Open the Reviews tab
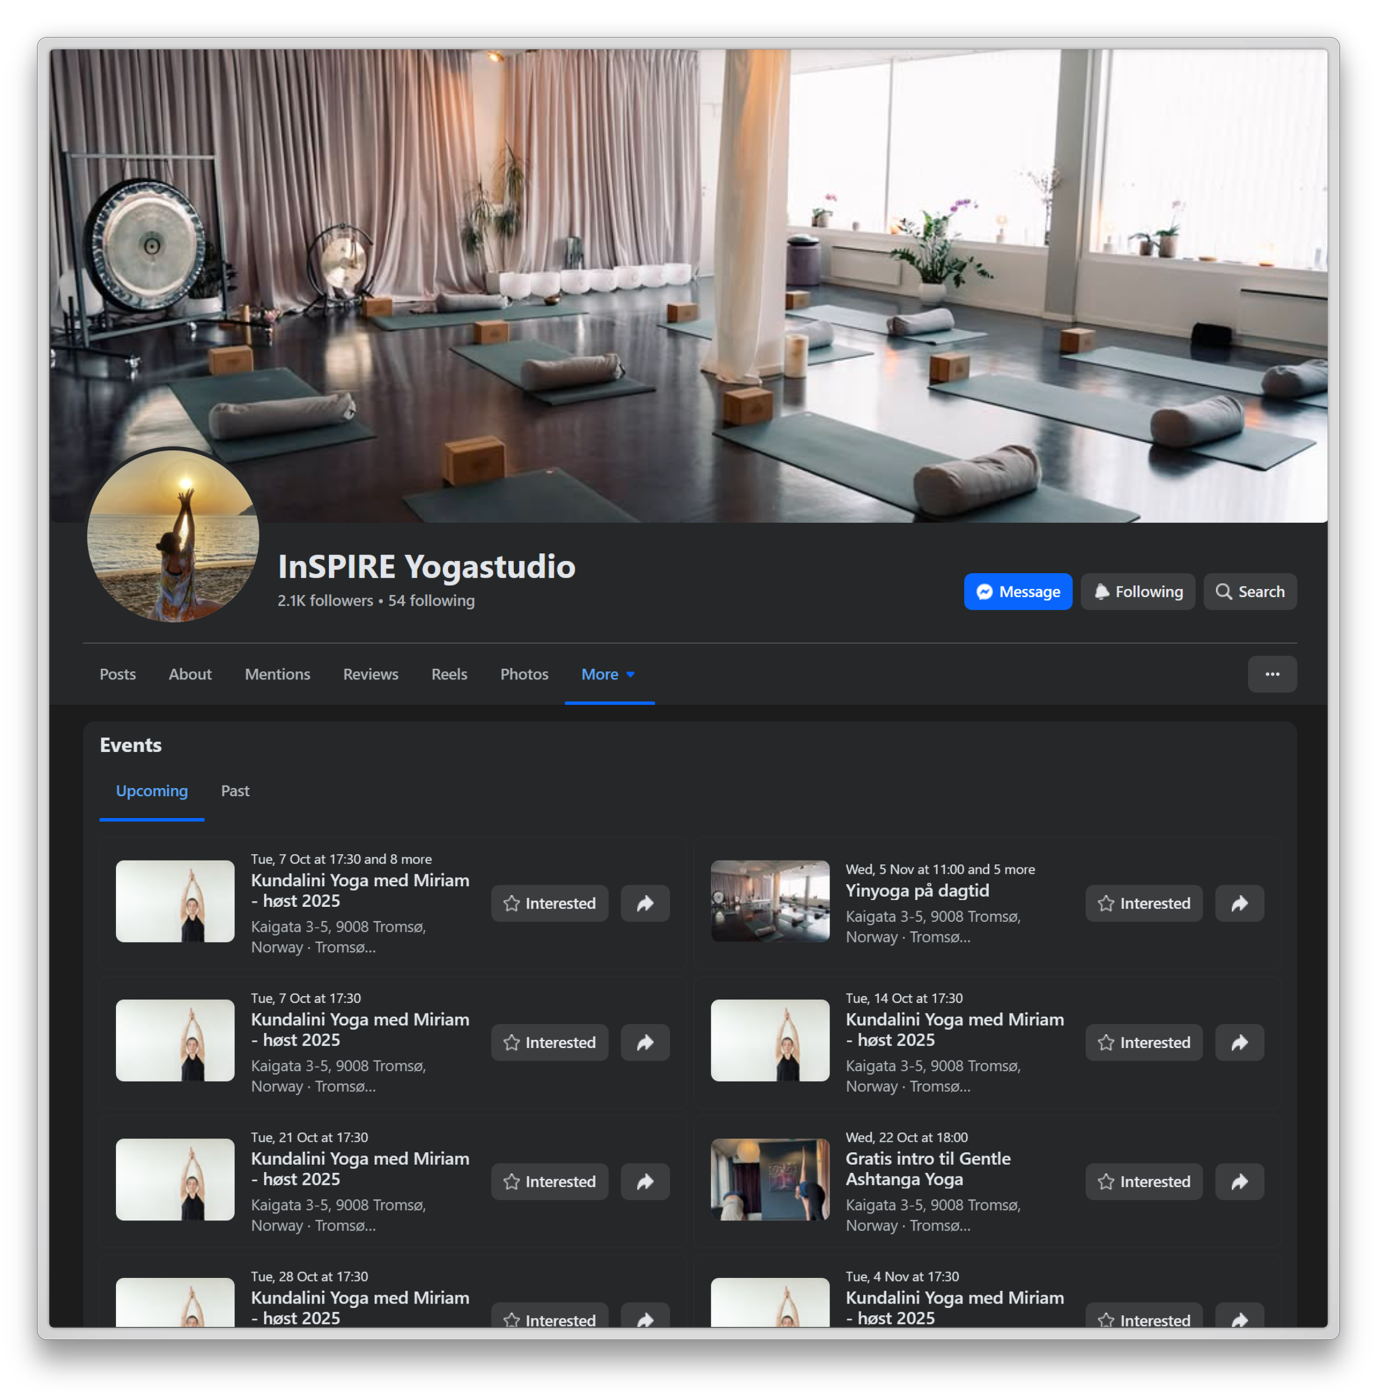This screenshot has height=1392, width=1392. tap(371, 675)
